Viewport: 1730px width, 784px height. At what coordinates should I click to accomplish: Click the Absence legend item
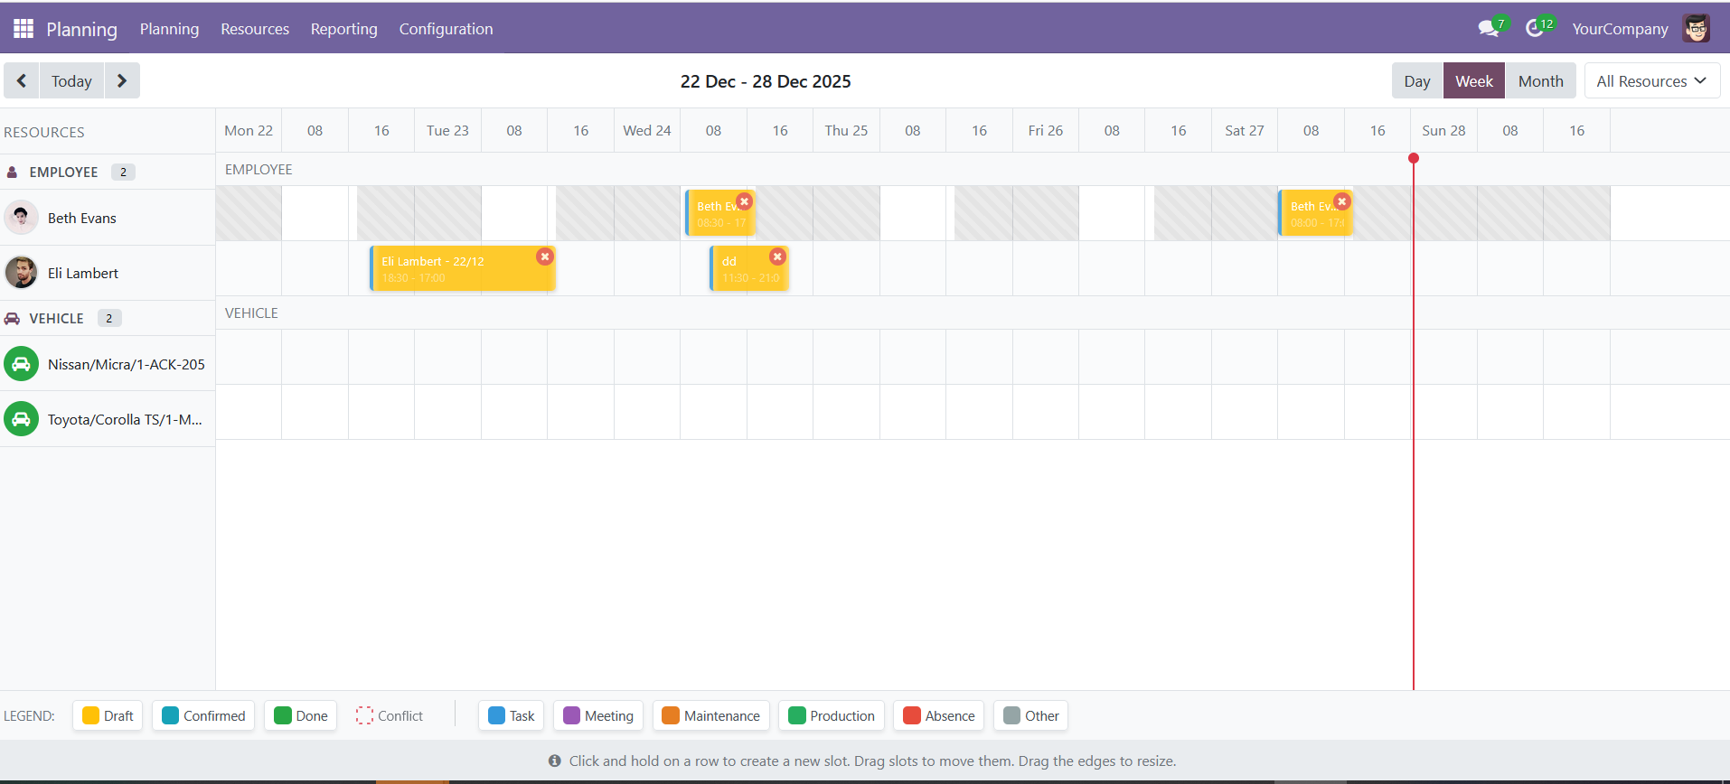click(x=939, y=715)
